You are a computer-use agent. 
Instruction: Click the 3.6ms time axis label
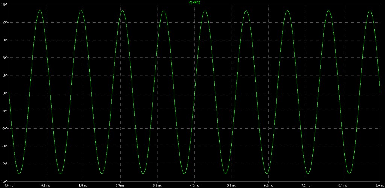pos(157,185)
